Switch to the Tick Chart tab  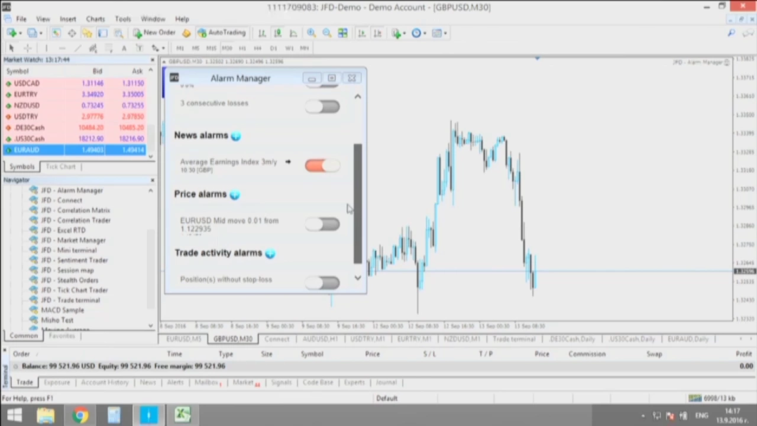(60, 167)
